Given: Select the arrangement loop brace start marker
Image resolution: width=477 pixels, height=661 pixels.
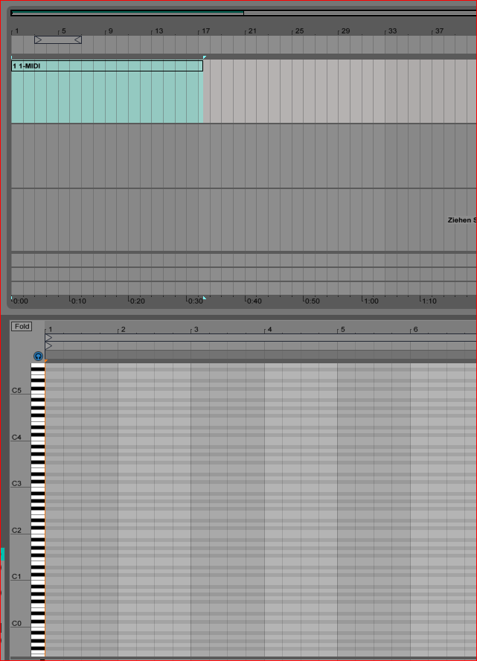Looking at the screenshot, I should [39, 39].
